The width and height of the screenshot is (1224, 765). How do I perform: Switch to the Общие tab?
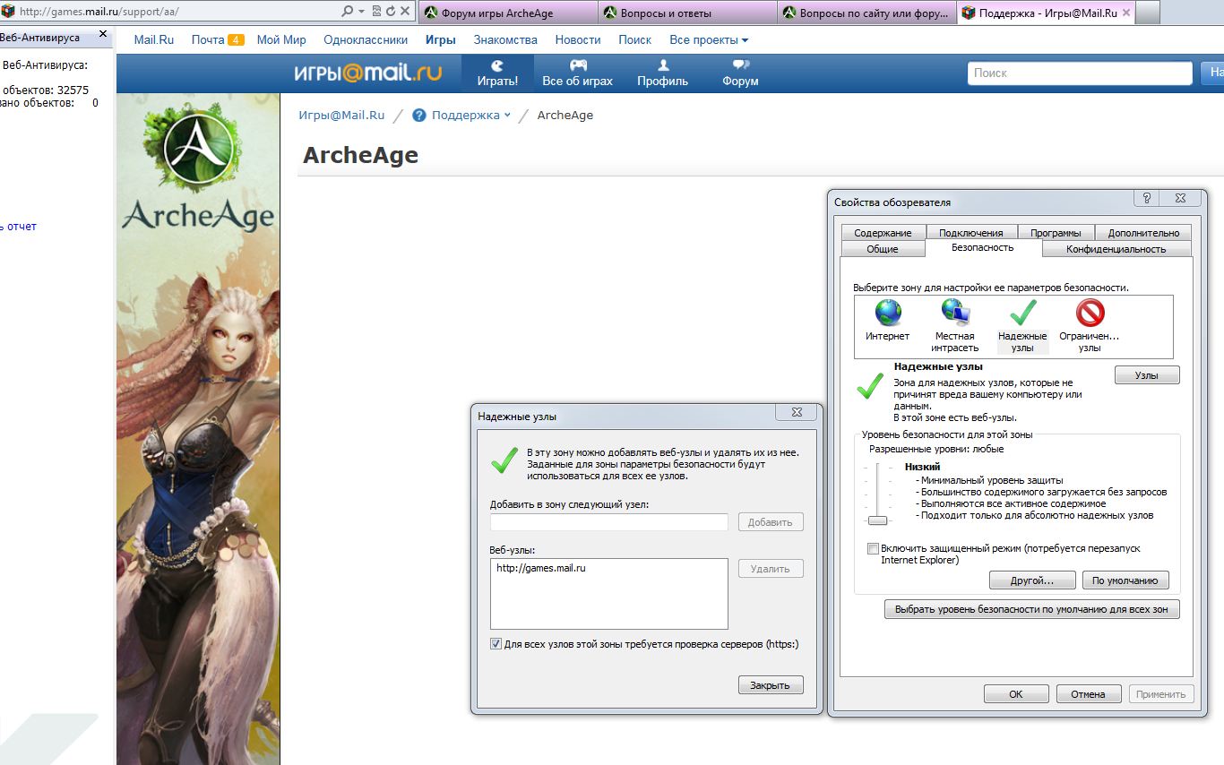tap(883, 249)
